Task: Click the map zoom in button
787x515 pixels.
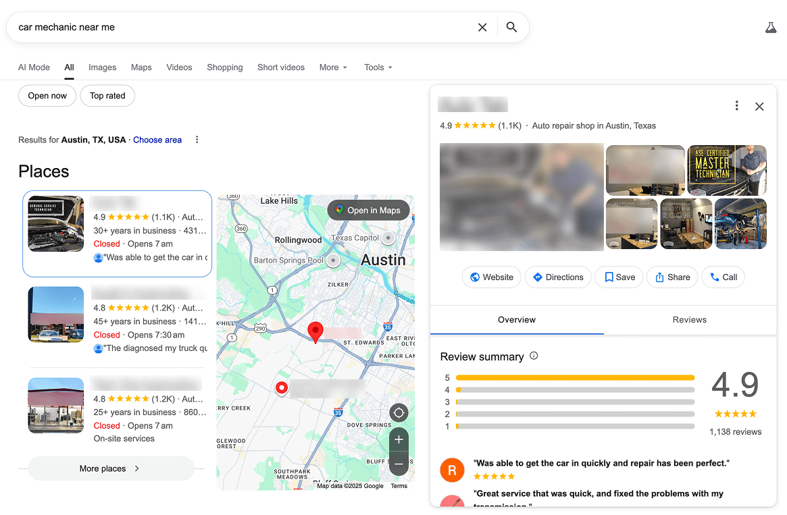Action: pyautogui.click(x=399, y=439)
